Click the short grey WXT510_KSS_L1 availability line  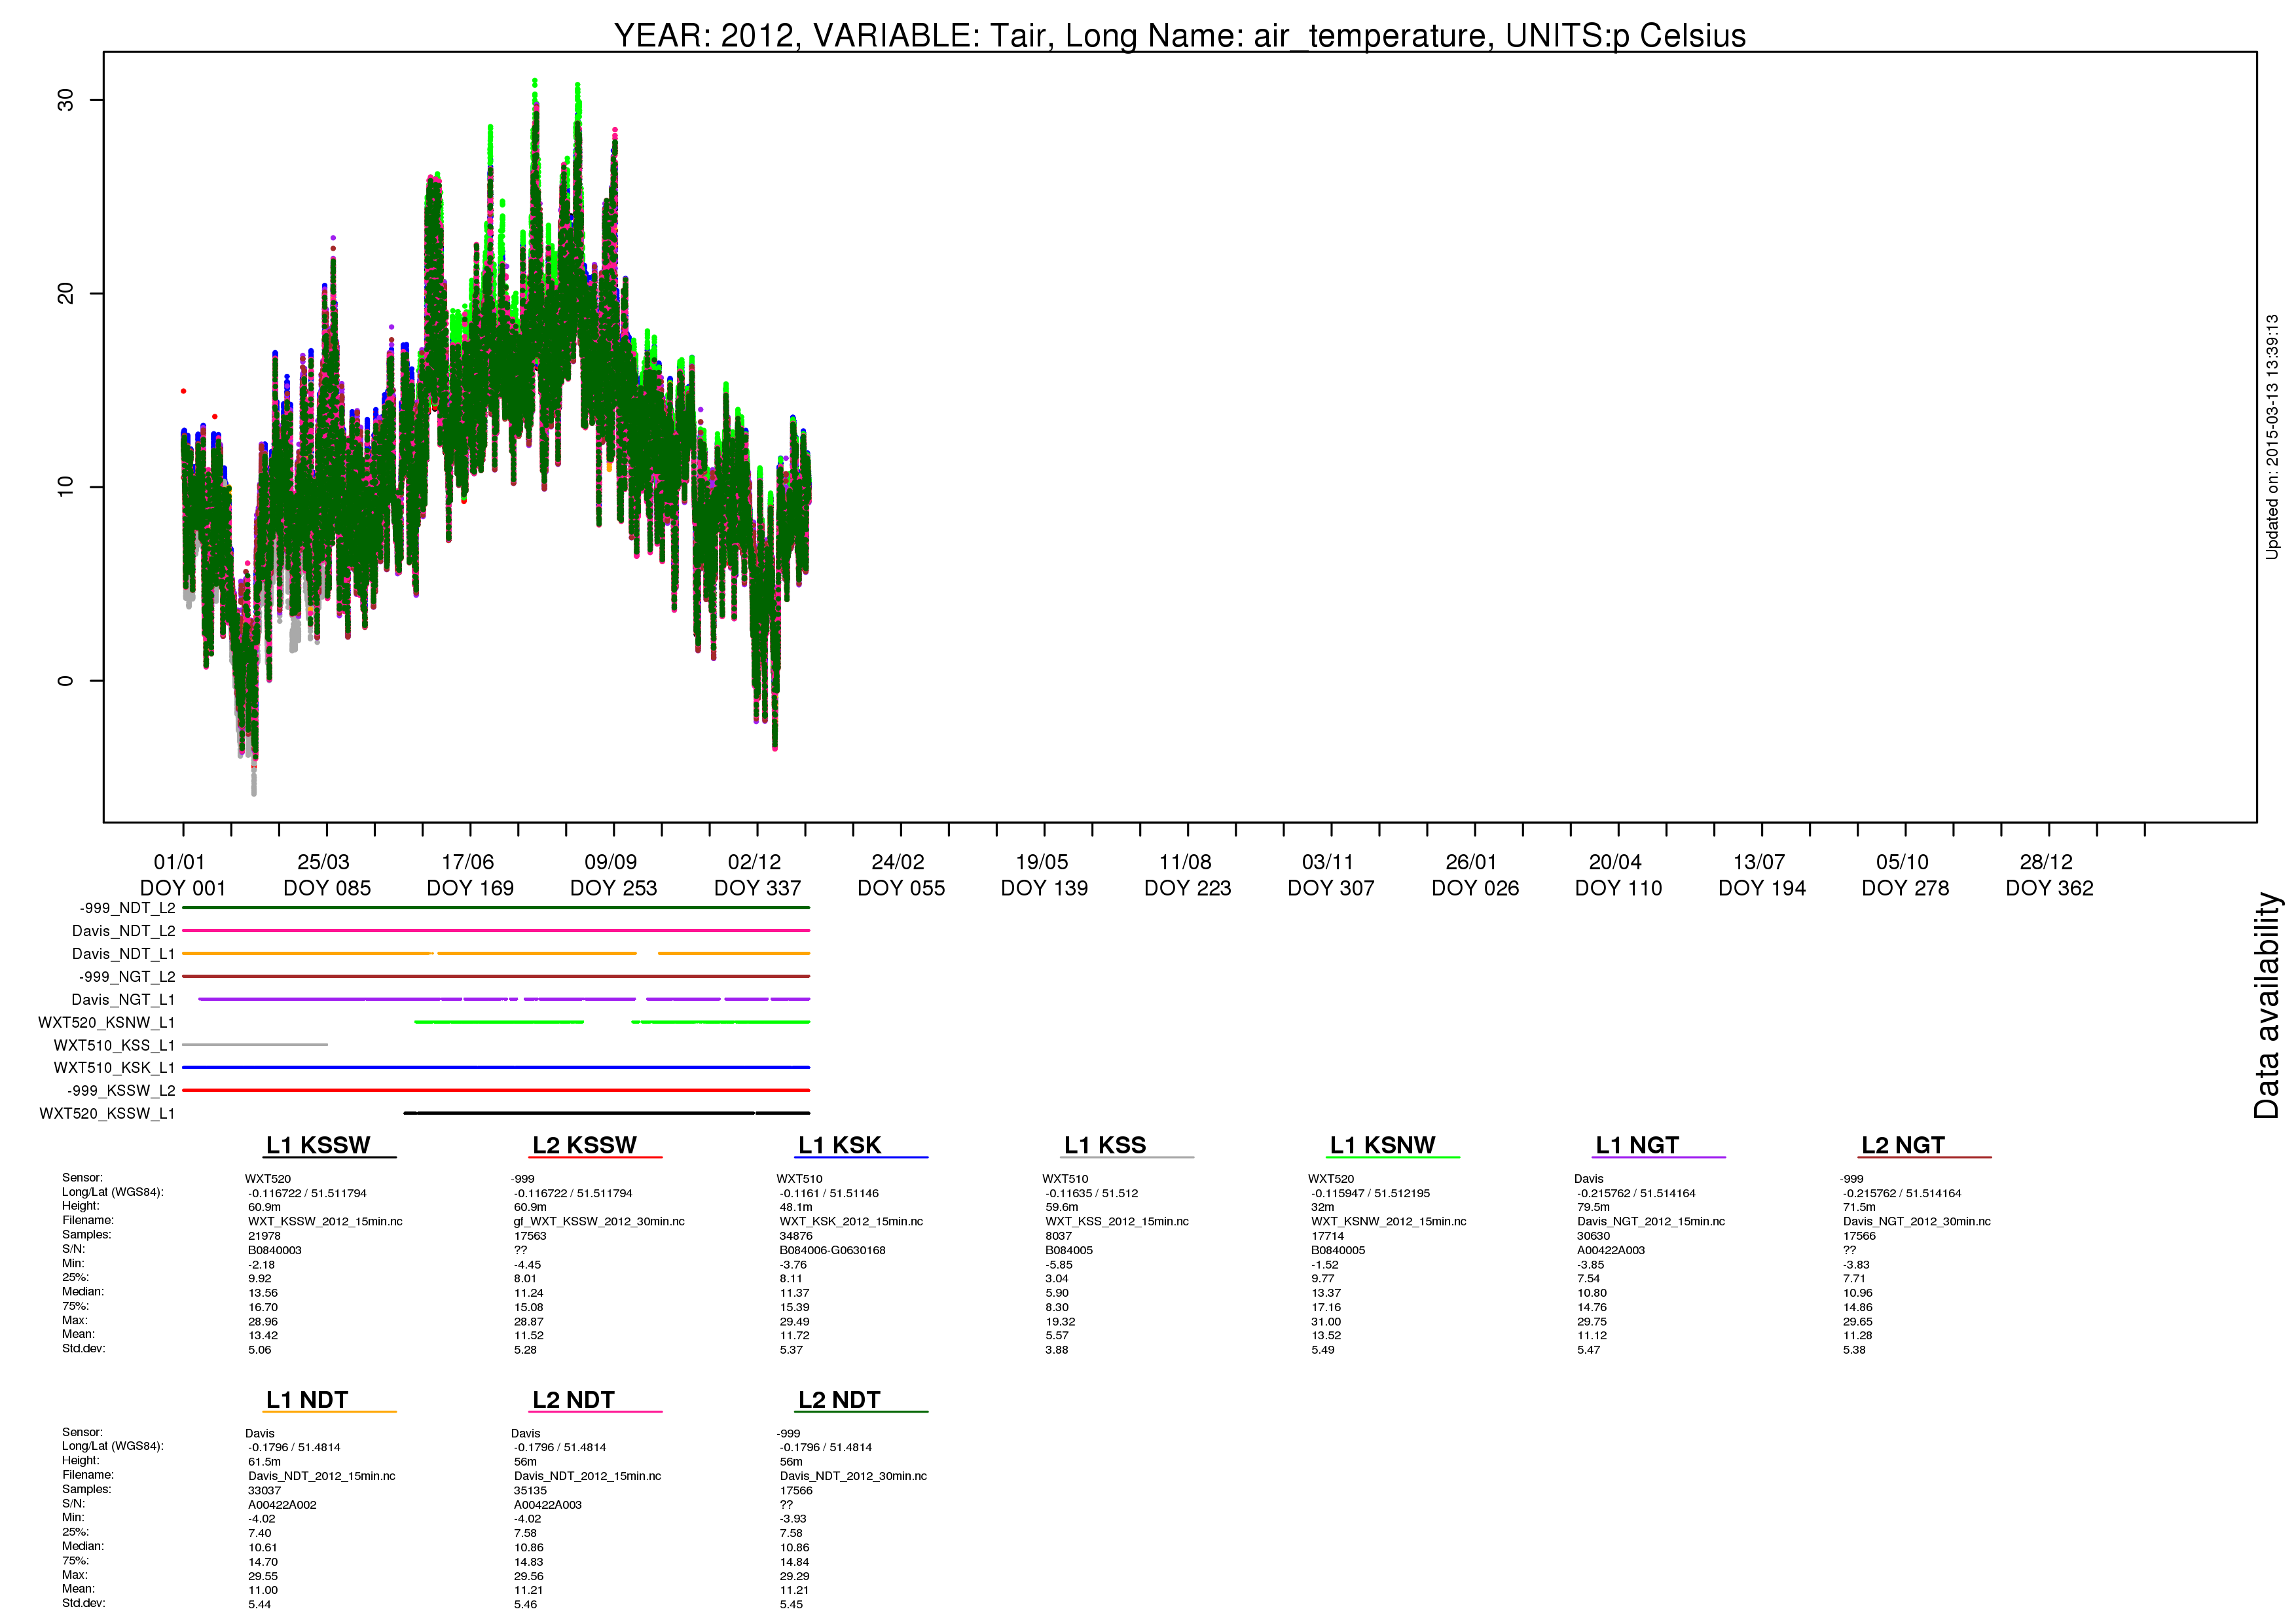click(x=255, y=1045)
